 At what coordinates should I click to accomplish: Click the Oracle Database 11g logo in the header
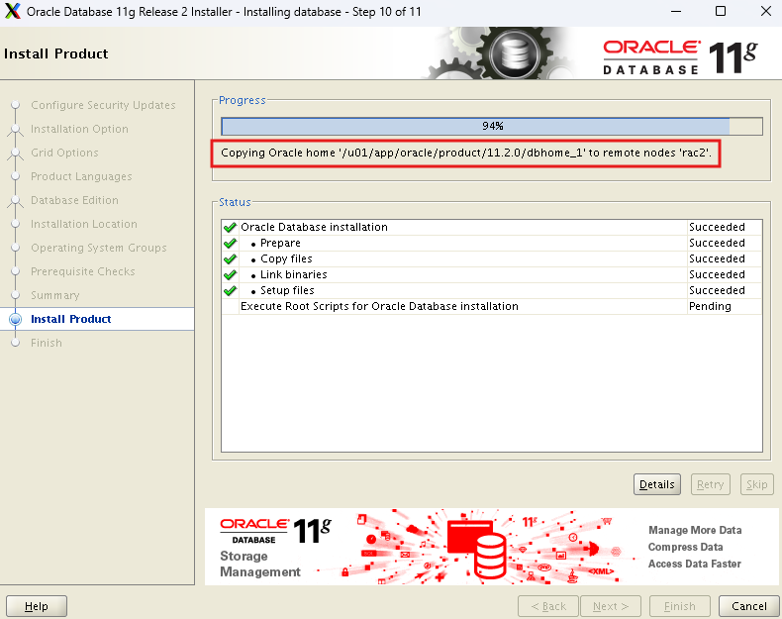tap(680, 57)
